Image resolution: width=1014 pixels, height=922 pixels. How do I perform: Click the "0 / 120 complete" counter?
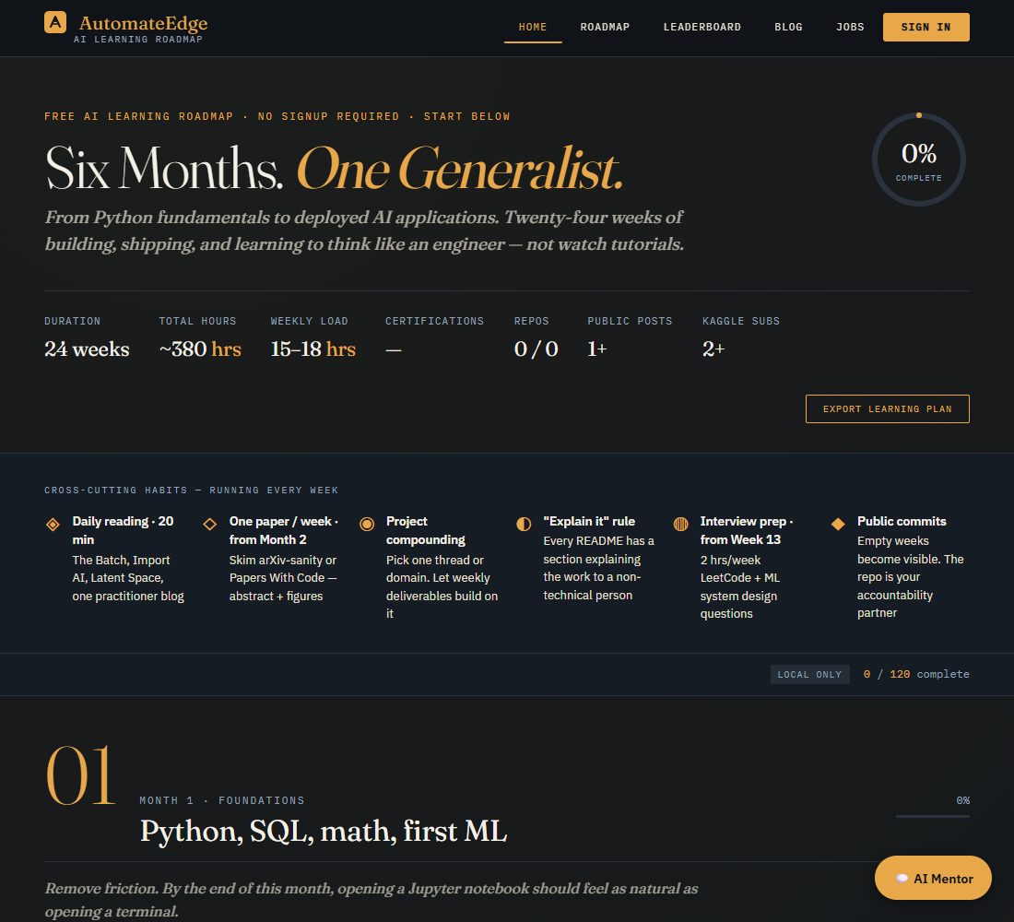[x=916, y=674]
